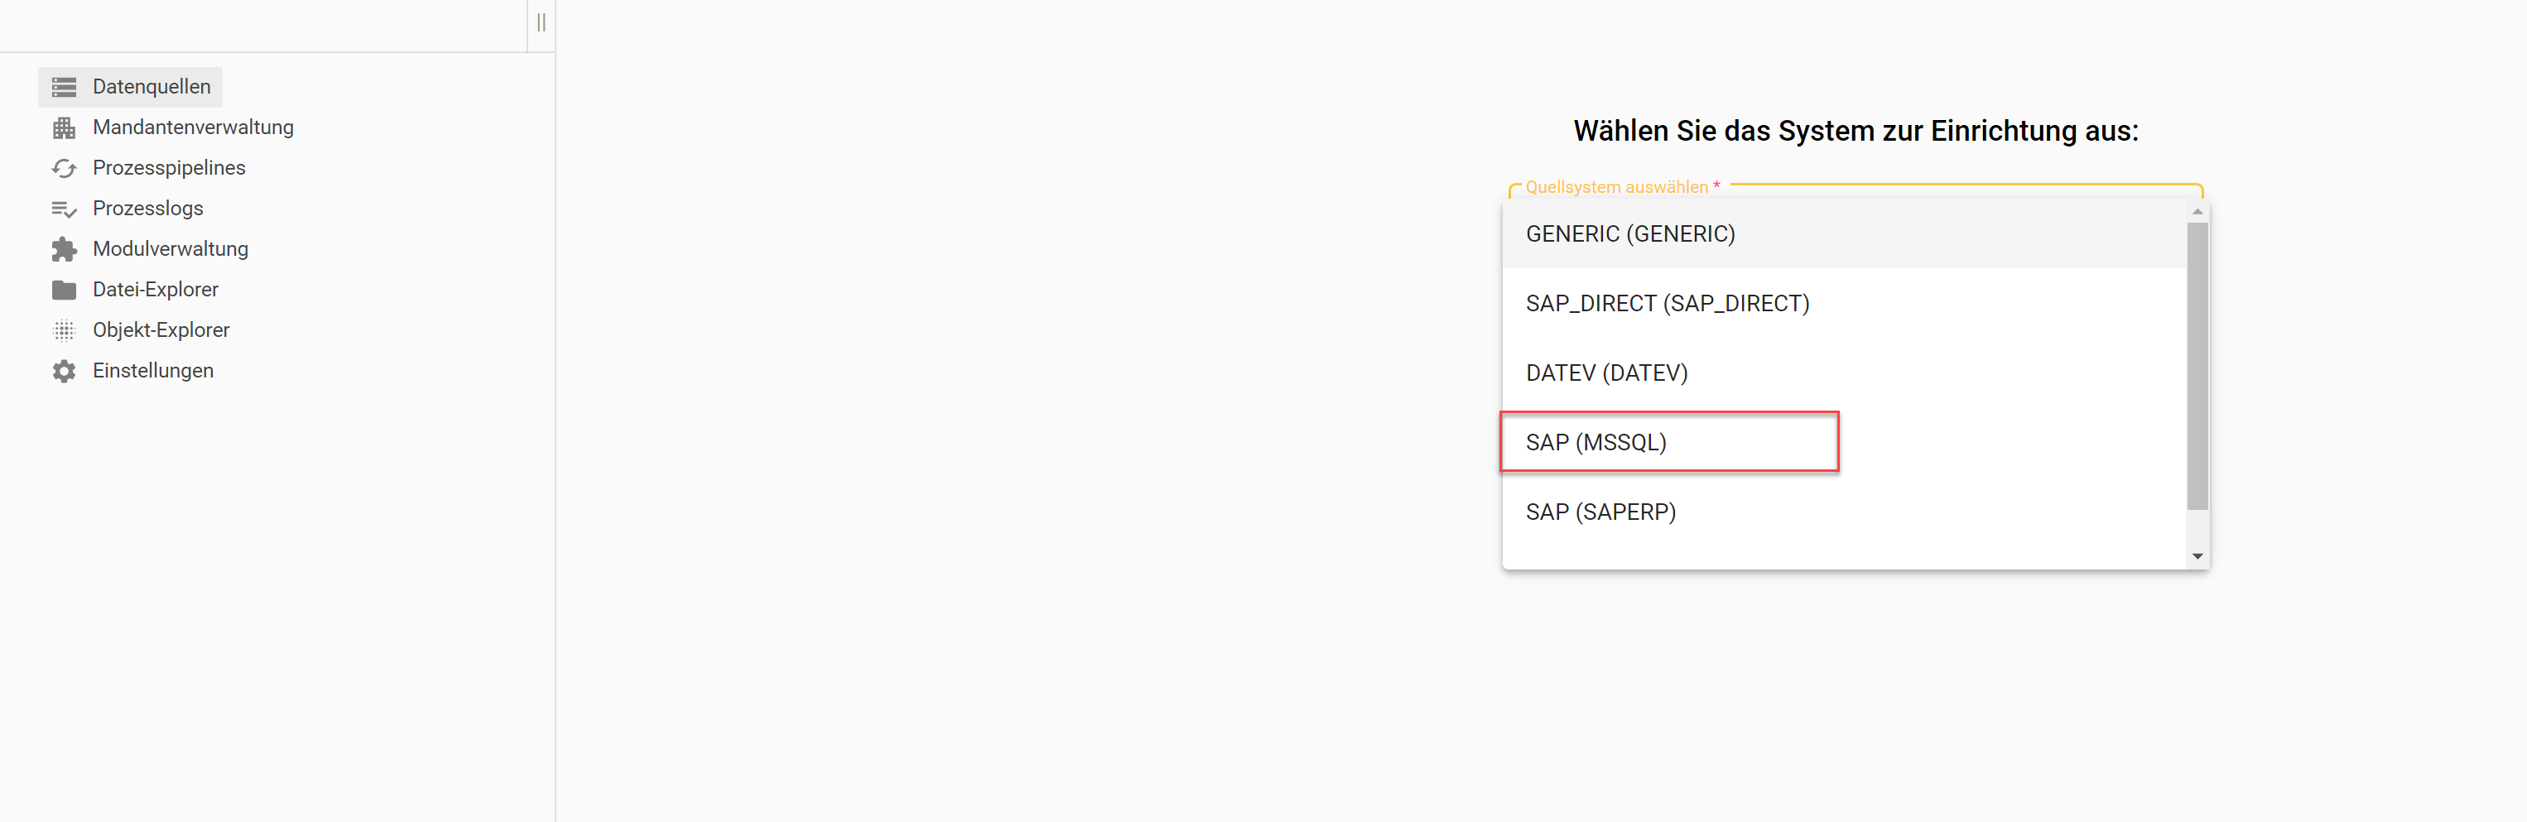The width and height of the screenshot is (2527, 822).
Task: Click the Prozesspipelines sync arrows icon
Action: tap(64, 169)
